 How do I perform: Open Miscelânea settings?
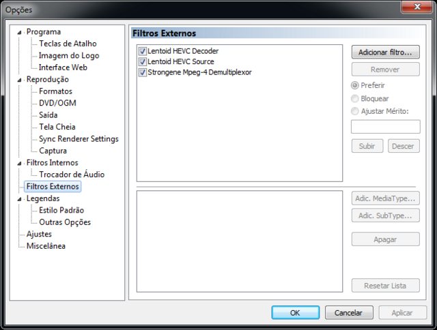tap(46, 246)
